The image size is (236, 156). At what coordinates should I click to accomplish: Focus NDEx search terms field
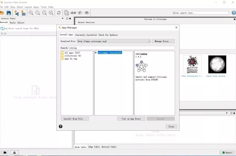32,28
